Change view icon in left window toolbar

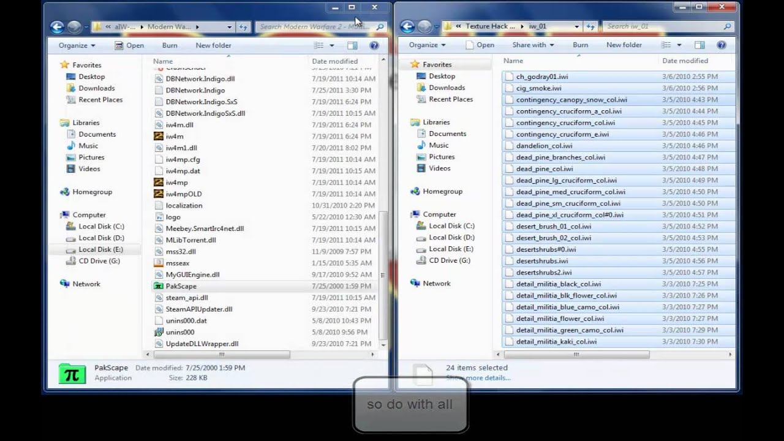click(x=318, y=45)
